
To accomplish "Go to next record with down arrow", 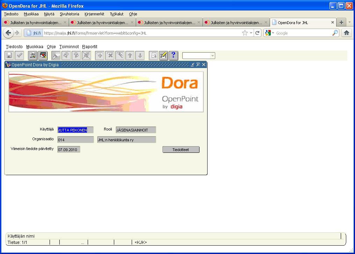I will [x=140, y=55].
